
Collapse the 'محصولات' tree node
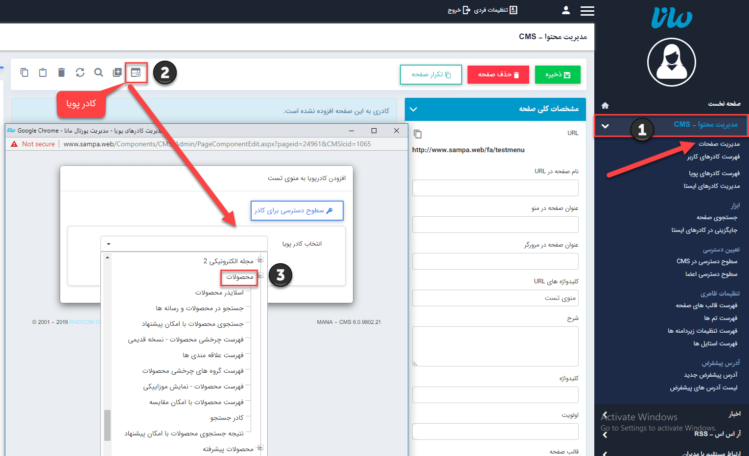[x=260, y=275]
